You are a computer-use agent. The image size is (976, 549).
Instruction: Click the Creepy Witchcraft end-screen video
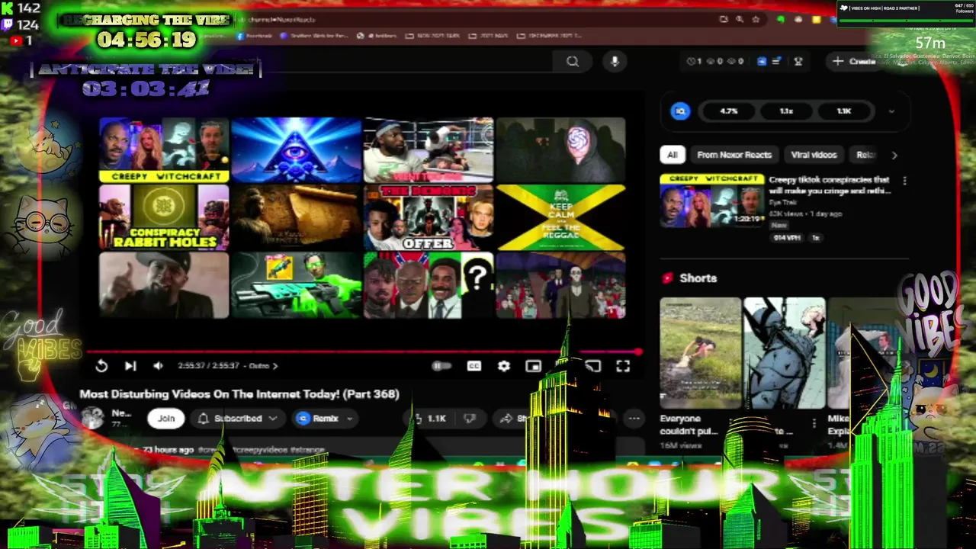[x=164, y=150]
